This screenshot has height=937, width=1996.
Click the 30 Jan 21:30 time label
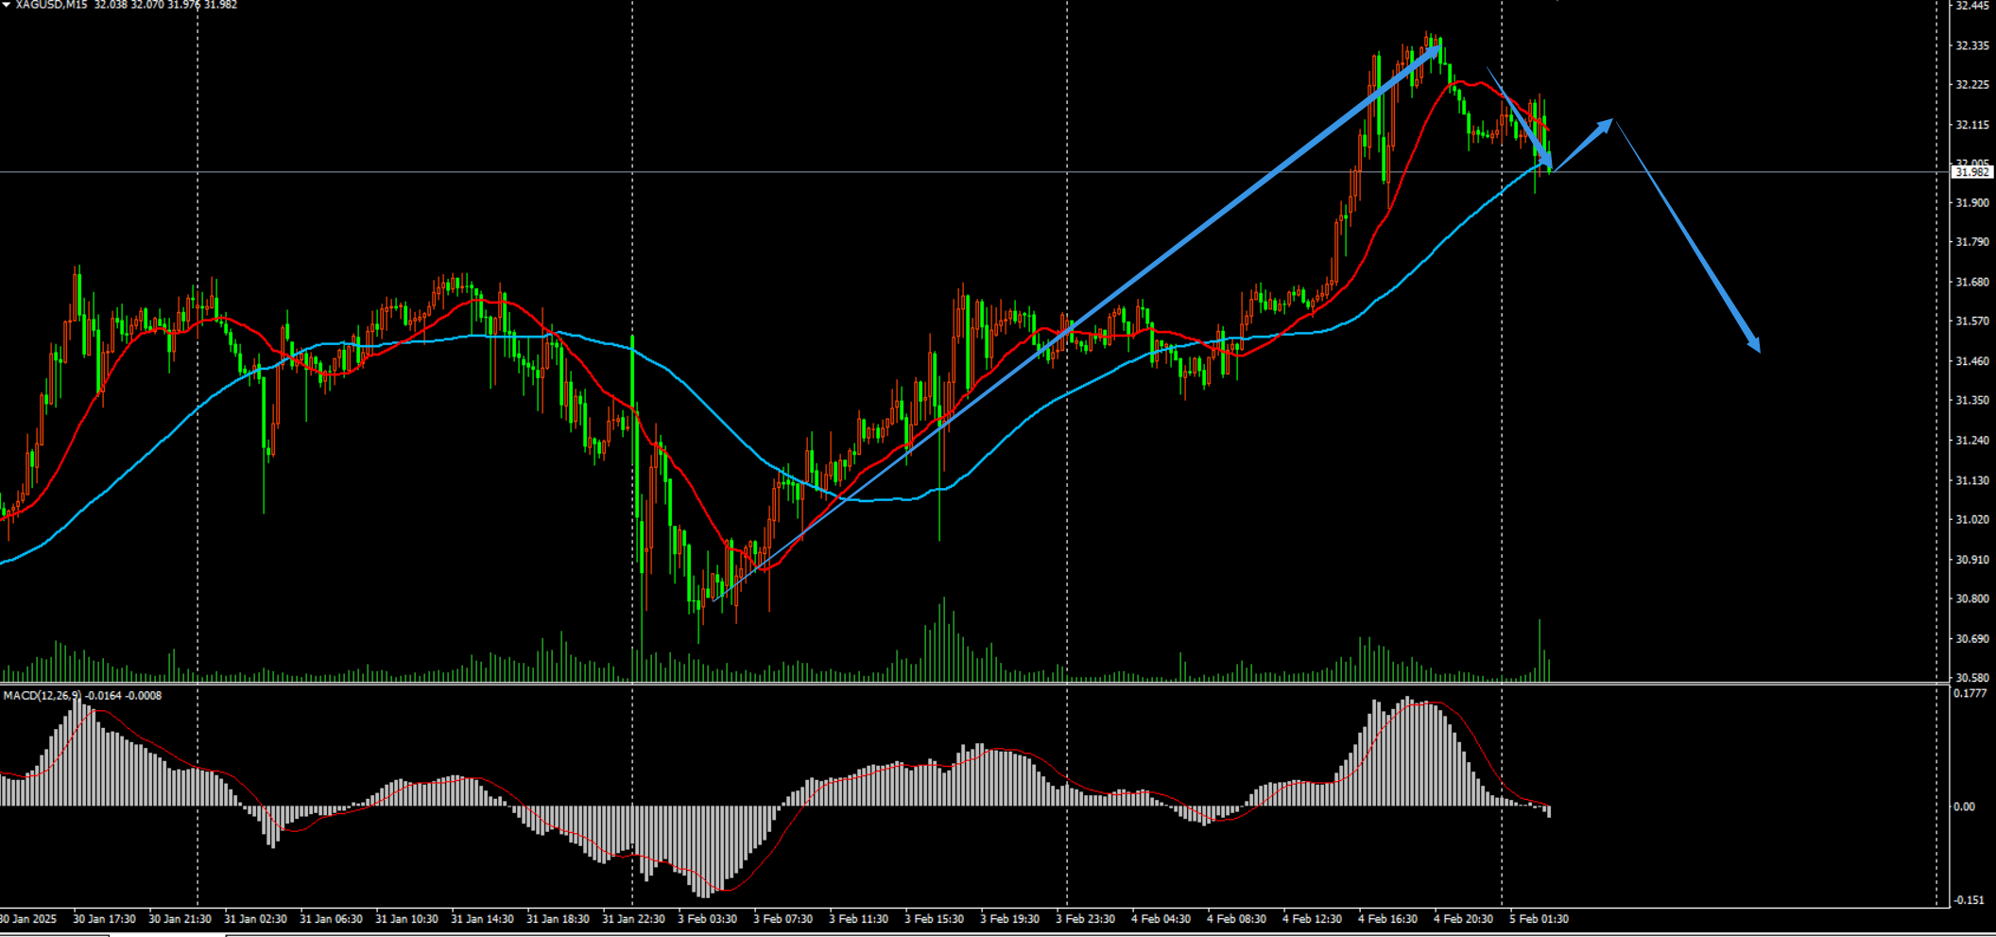(180, 918)
